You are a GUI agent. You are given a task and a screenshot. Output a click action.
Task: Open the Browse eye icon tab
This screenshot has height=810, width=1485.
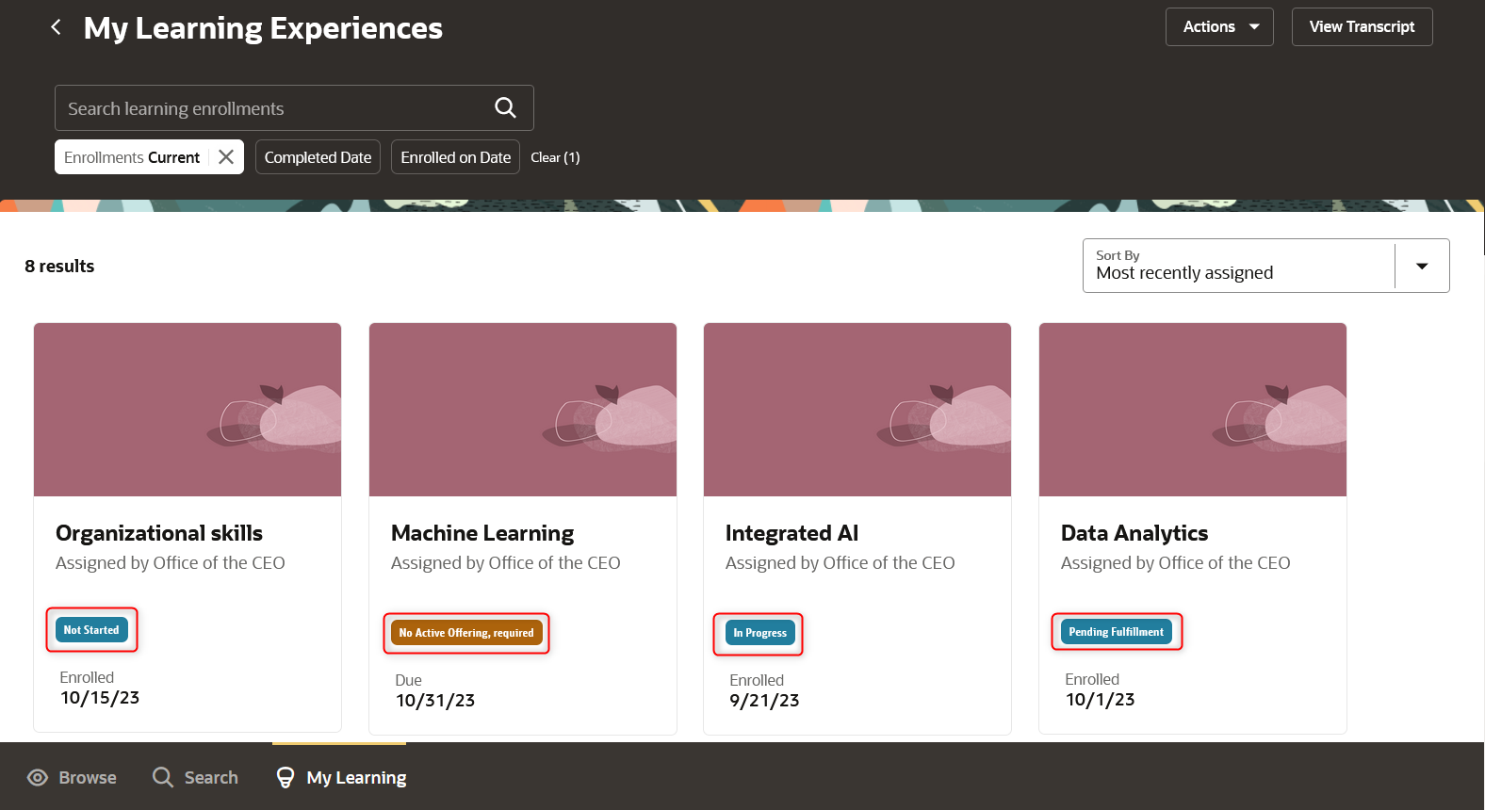click(38, 778)
